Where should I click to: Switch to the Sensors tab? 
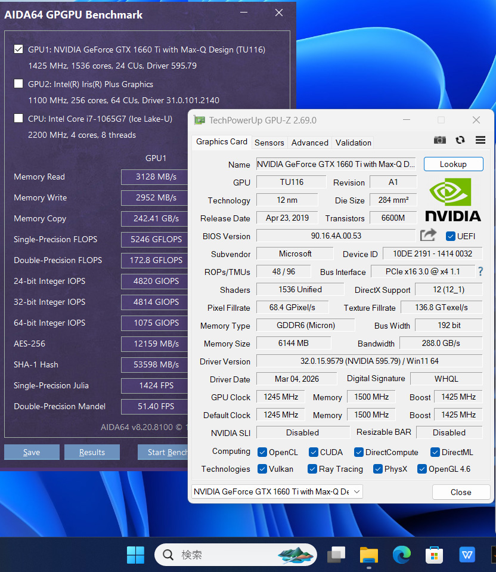pyautogui.click(x=269, y=143)
